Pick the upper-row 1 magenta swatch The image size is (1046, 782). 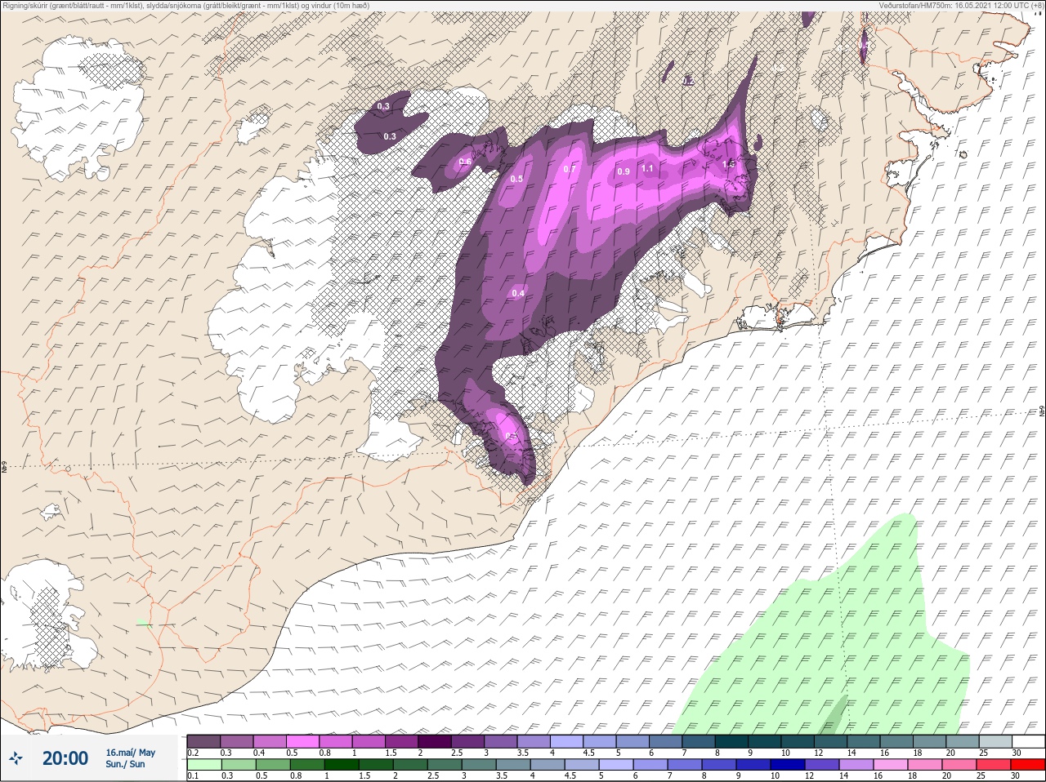tap(369, 741)
